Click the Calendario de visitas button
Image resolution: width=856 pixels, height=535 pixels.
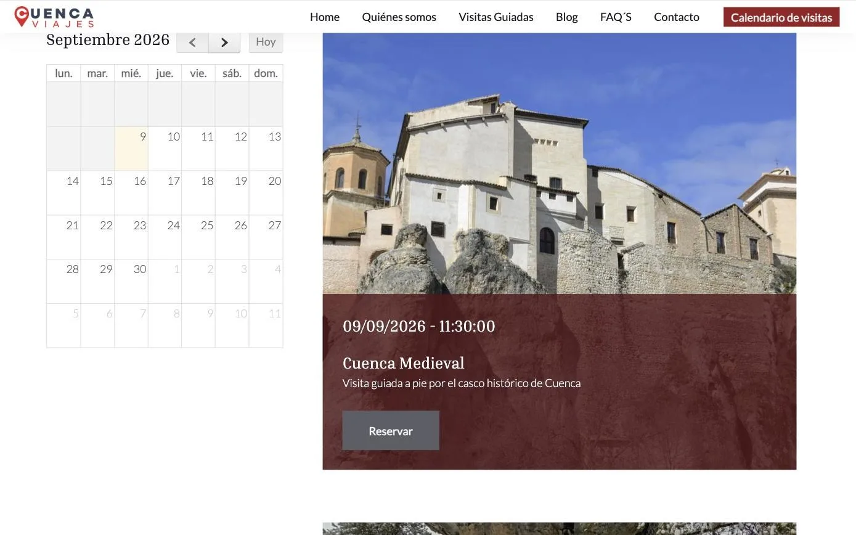(x=781, y=17)
